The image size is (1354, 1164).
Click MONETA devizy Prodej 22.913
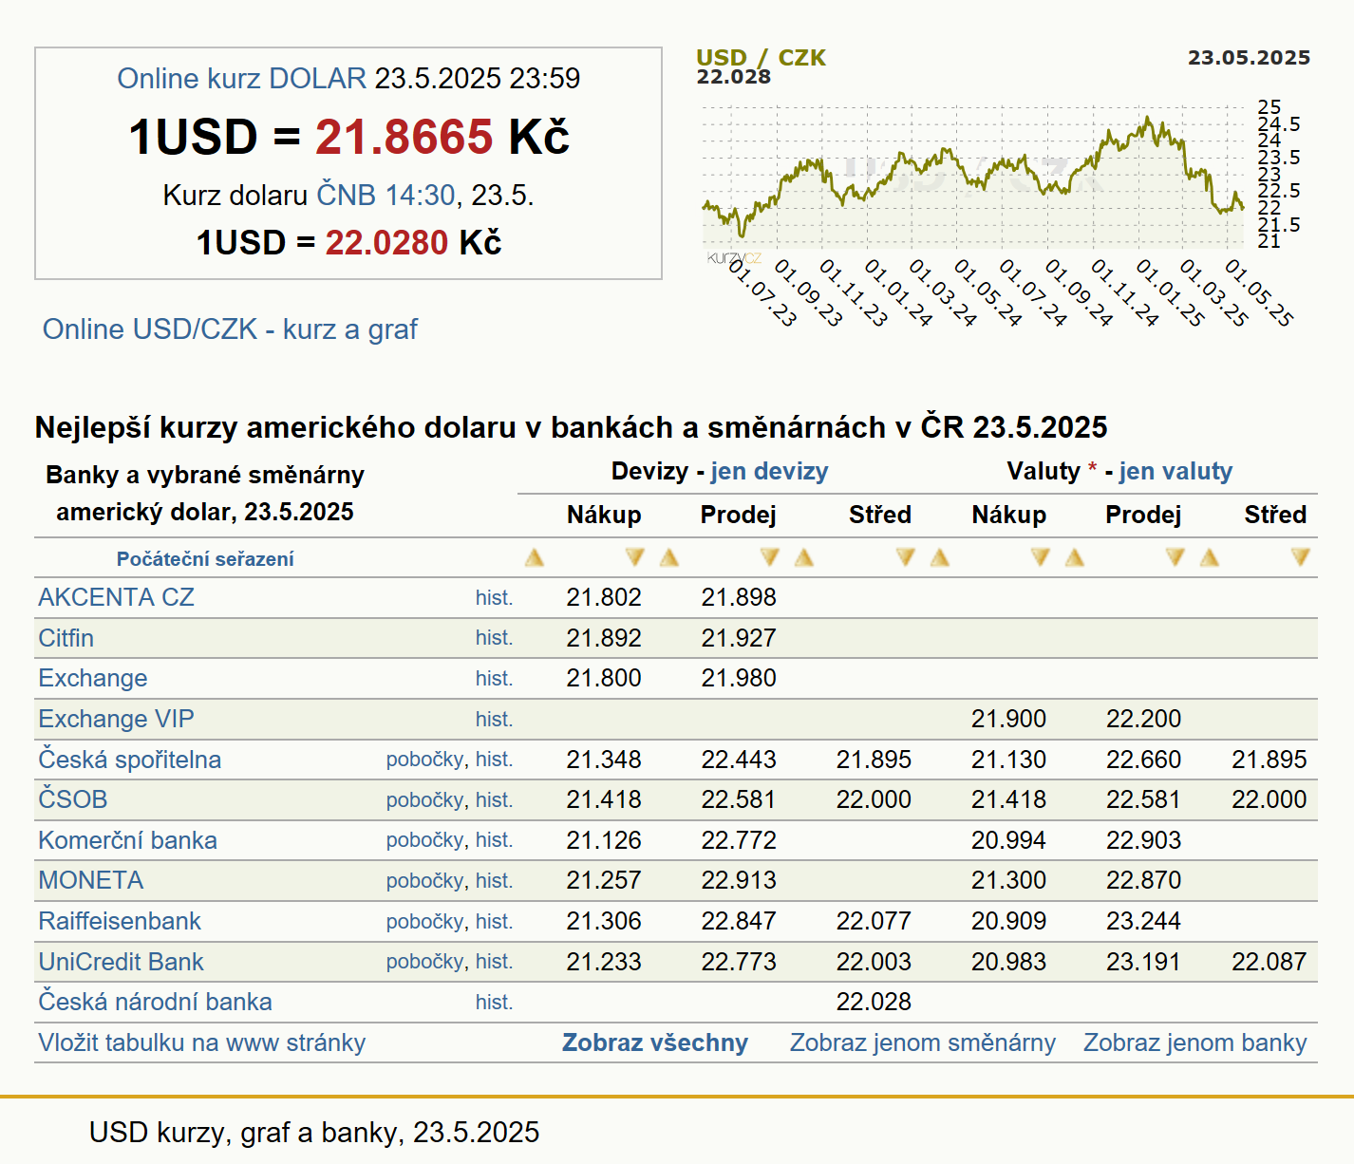point(739,880)
